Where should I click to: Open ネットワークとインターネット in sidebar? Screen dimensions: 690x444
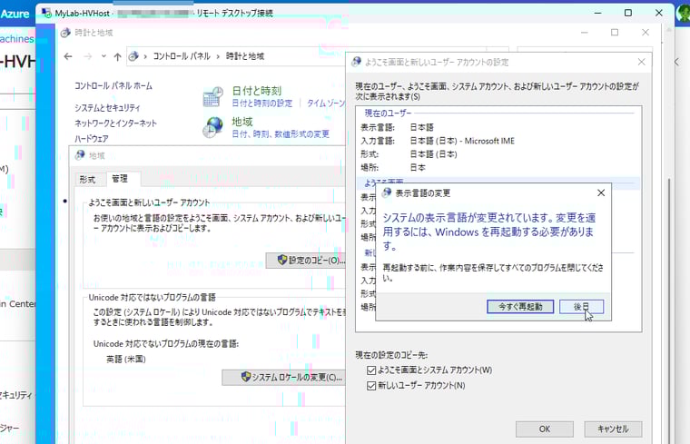[115, 123]
